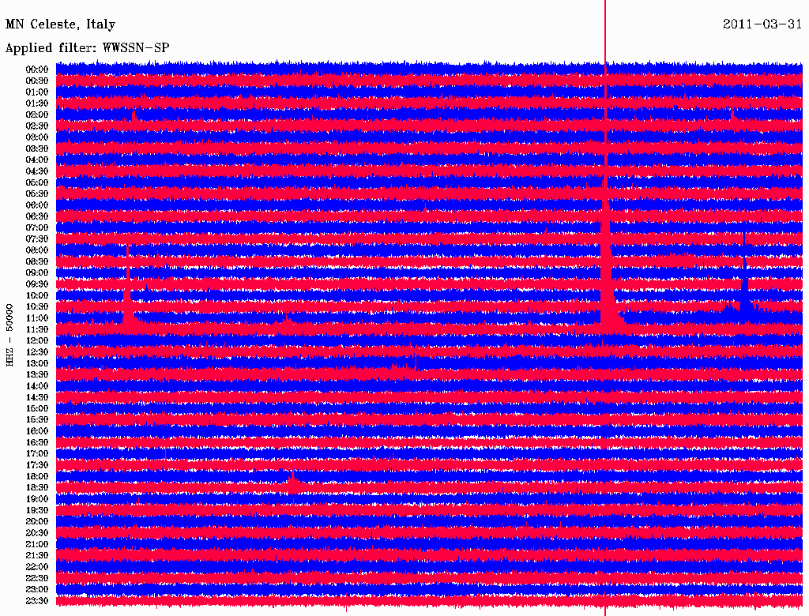The height and width of the screenshot is (616, 809).
Task: Select the 07:30 time row label
Action: click(37, 239)
